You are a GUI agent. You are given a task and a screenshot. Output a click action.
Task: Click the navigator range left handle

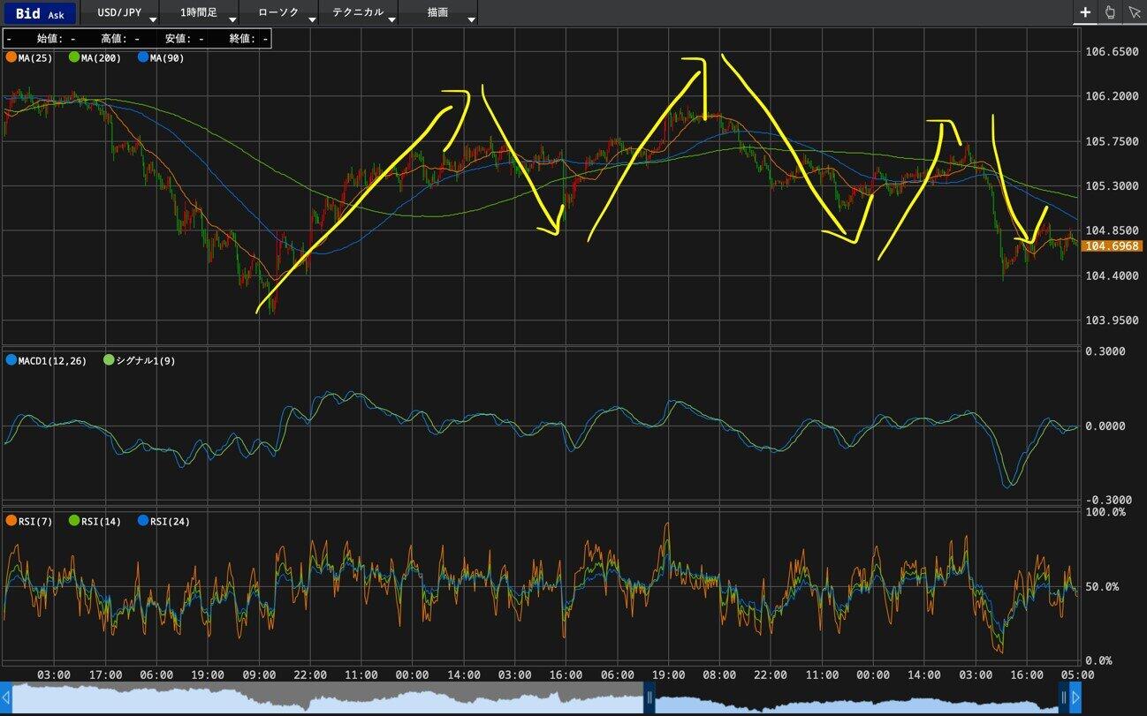(649, 698)
